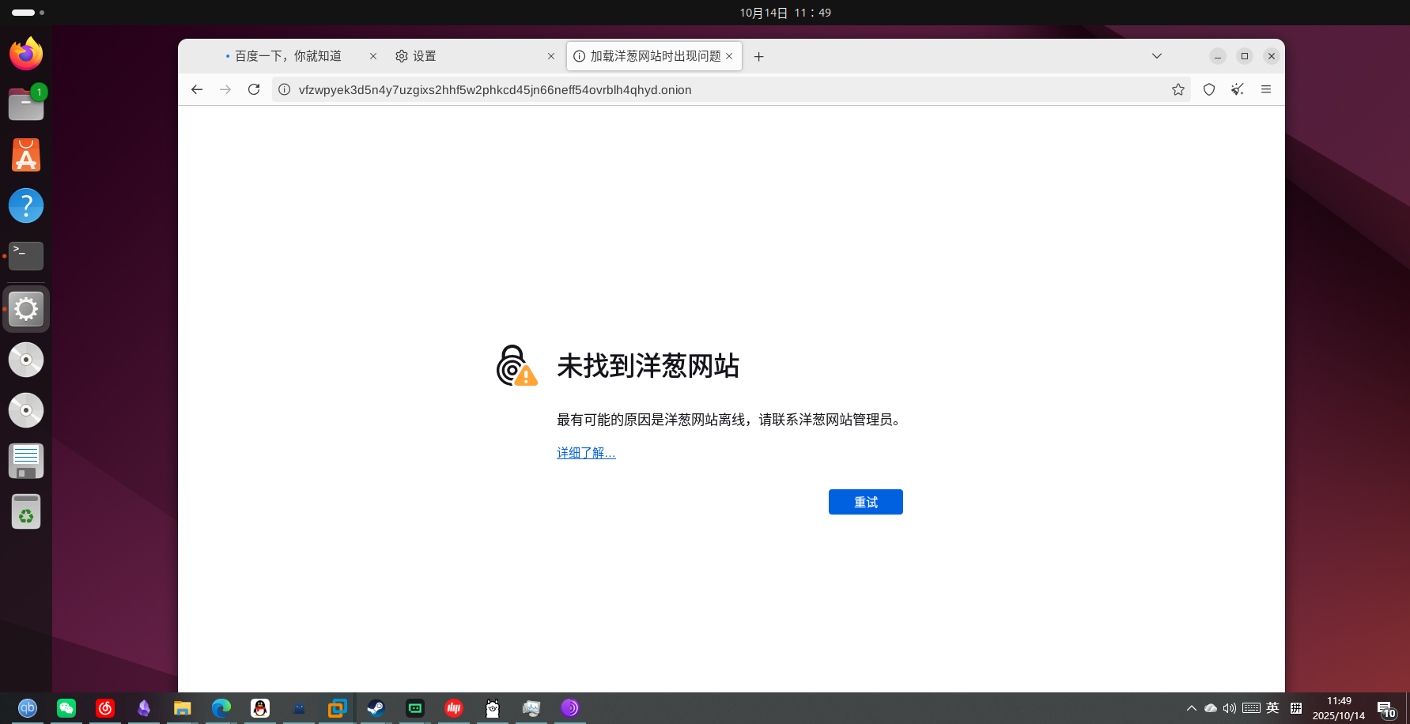Open Settings gear in the Ubuntu dock
This screenshot has width=1410, height=724.
click(26, 309)
